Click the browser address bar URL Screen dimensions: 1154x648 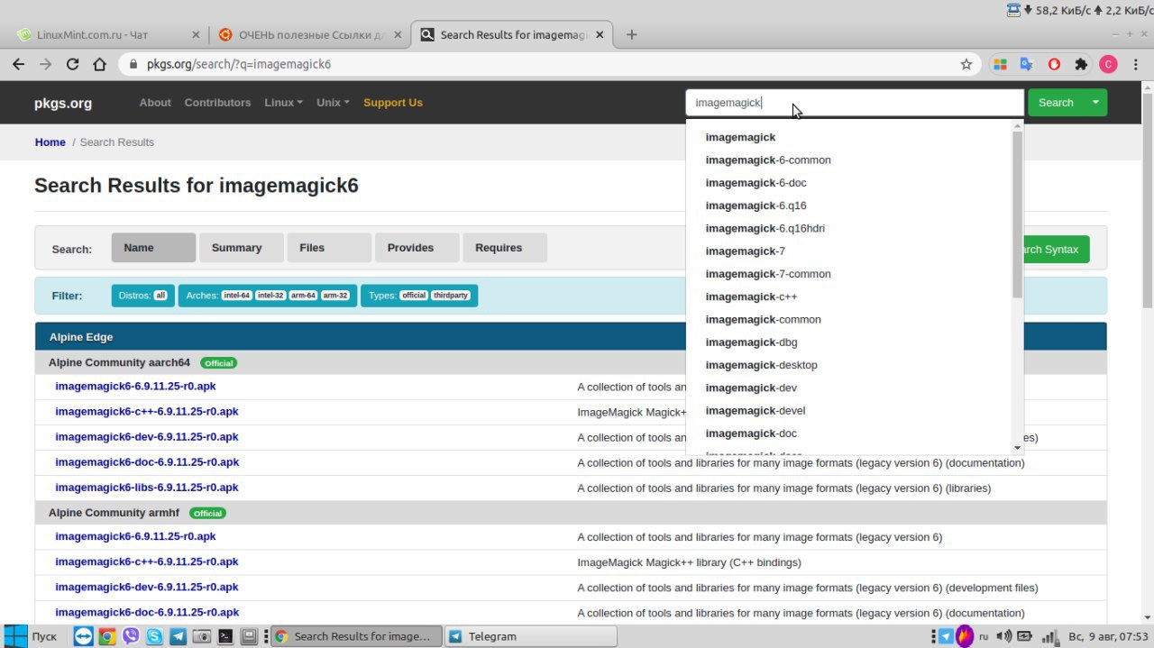point(239,65)
